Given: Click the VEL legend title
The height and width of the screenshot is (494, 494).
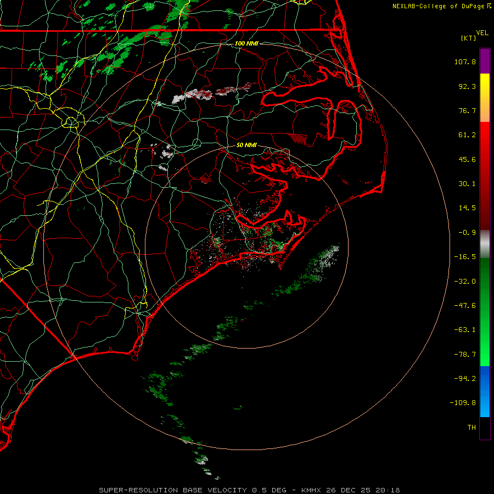Looking at the screenshot, I should pos(482,33).
